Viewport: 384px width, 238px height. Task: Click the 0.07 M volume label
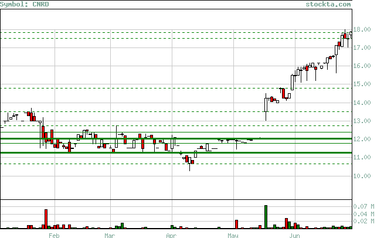tap(363, 206)
